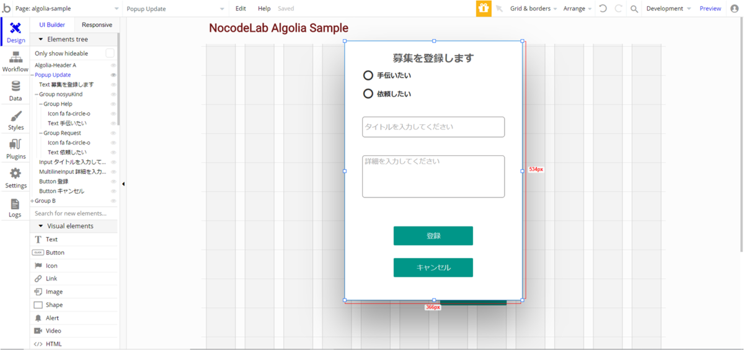Expand Group B in elements tree
744x350 pixels.
click(x=32, y=201)
